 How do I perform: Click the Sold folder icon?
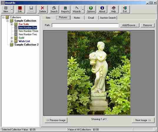(x=16, y=38)
